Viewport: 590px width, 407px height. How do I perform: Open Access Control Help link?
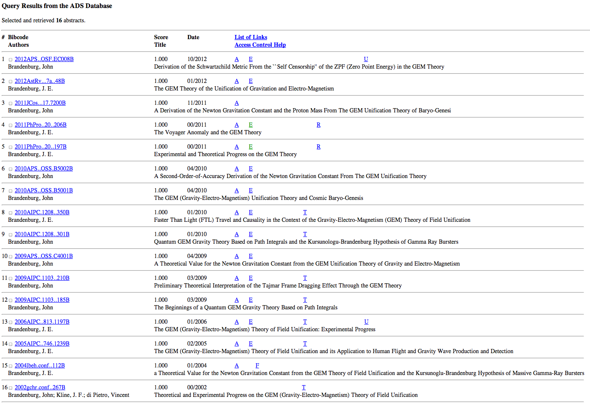pyautogui.click(x=260, y=45)
